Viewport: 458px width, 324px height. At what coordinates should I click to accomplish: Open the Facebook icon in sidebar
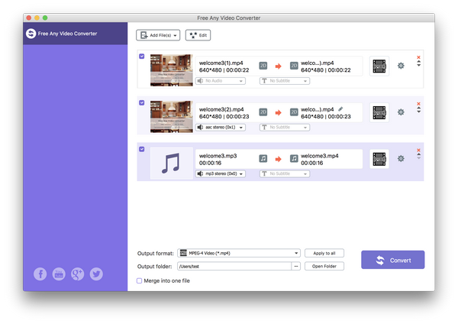point(40,274)
